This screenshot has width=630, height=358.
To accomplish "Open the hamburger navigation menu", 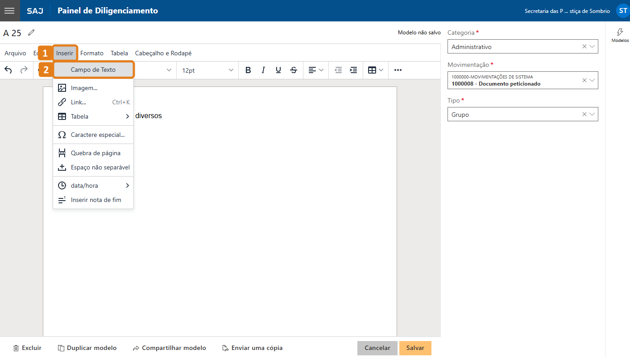I will (9, 10).
